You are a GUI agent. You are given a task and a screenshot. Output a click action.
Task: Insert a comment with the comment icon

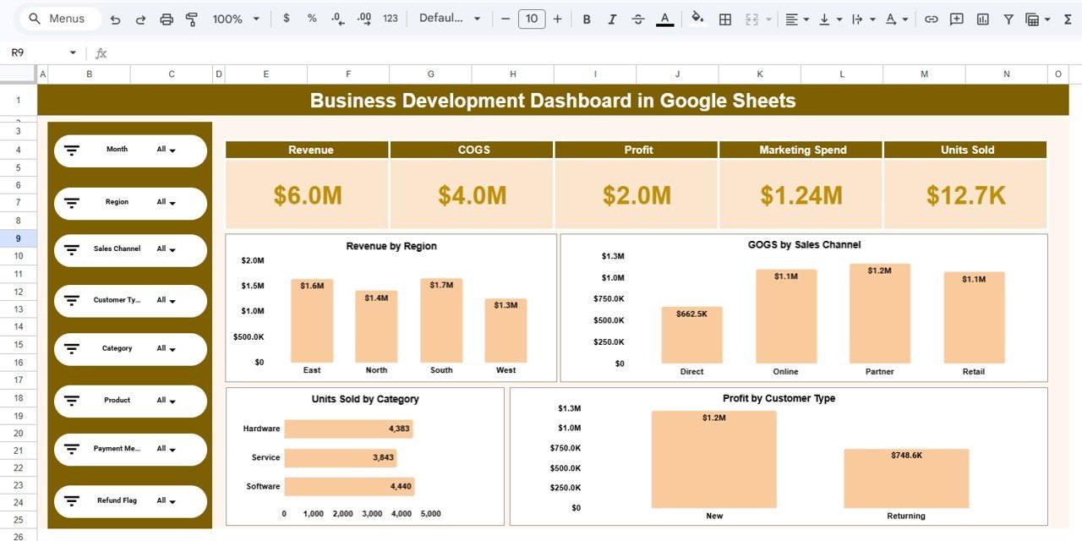click(956, 18)
